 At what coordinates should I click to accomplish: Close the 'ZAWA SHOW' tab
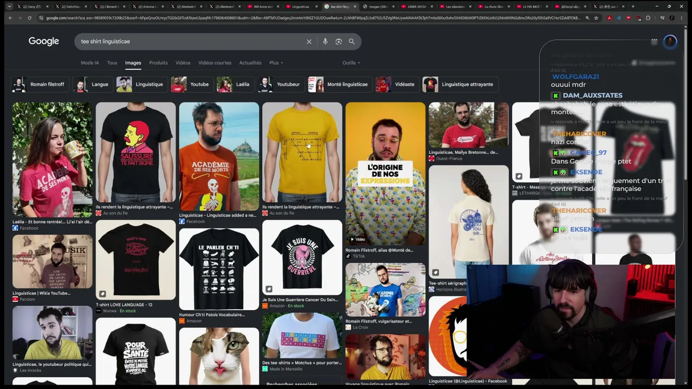point(431,6)
